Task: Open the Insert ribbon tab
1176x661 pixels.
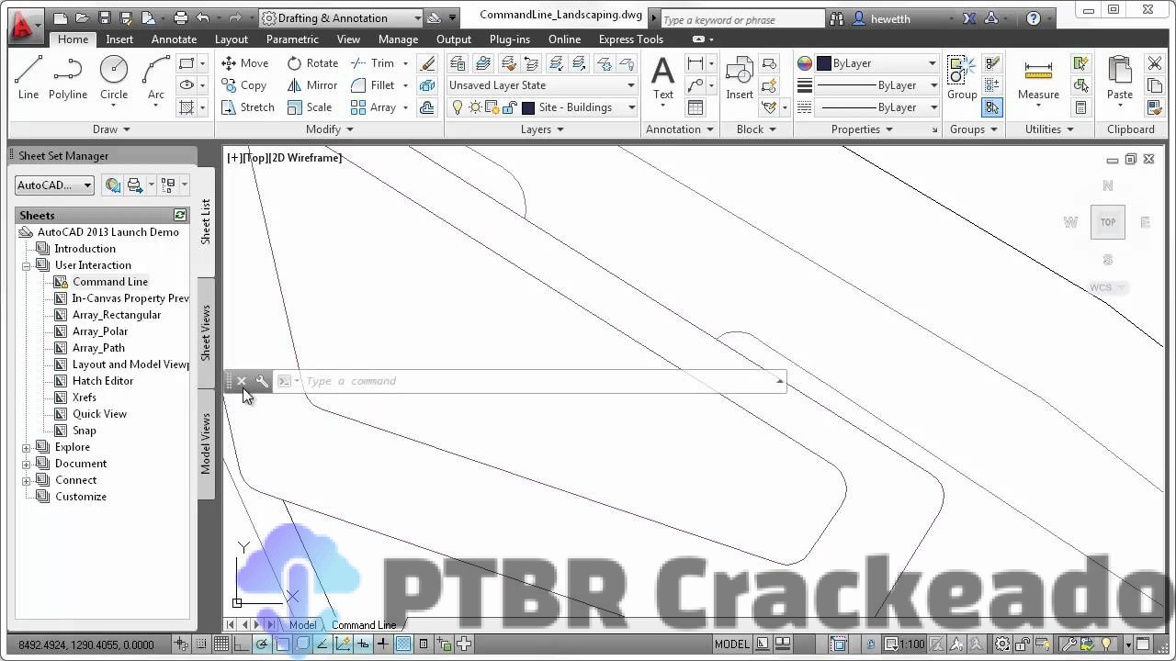Action: point(119,39)
